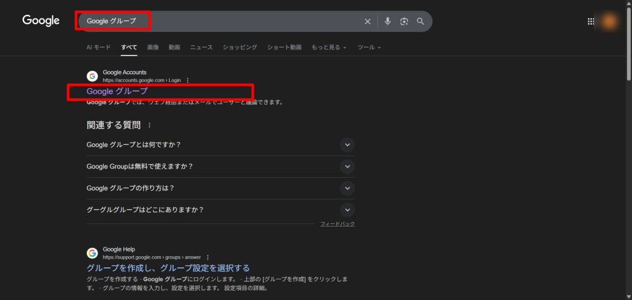Viewport: 632px width, 300px height.
Task: Click into the search input field
Action: pos(247,22)
